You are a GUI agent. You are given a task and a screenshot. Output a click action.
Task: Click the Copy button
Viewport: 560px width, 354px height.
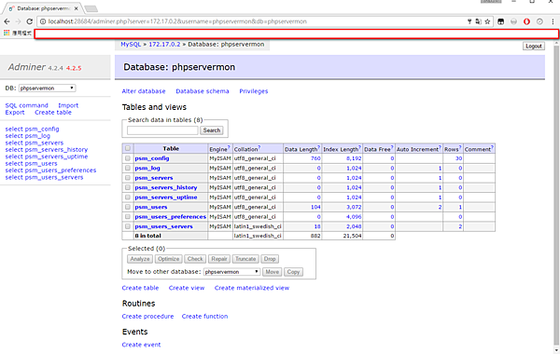click(293, 272)
